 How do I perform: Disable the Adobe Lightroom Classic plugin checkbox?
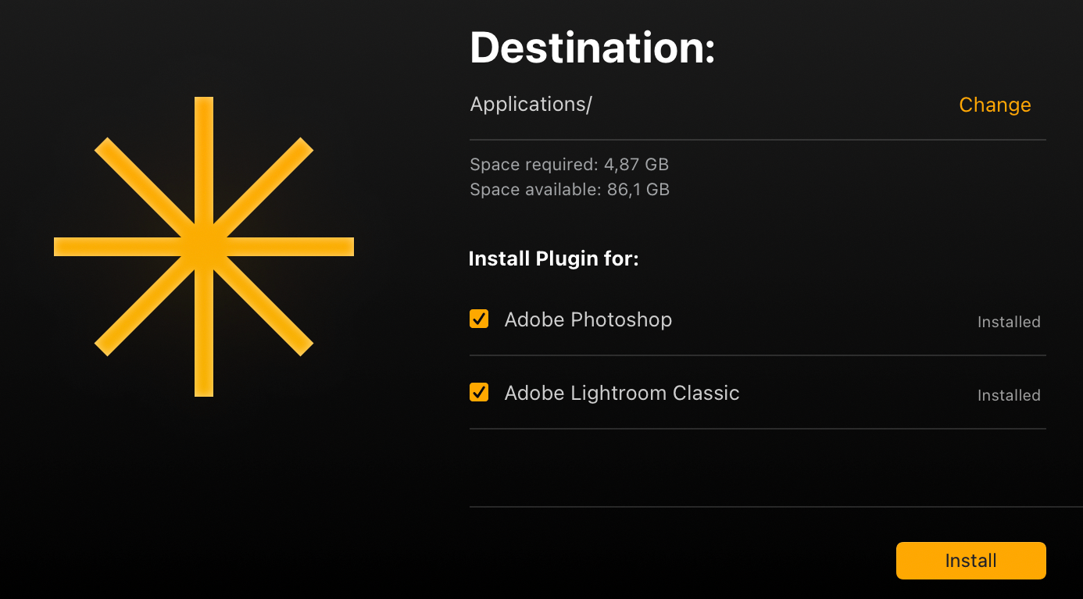479,392
